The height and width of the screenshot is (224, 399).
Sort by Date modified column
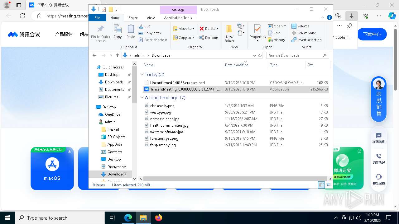point(245,65)
